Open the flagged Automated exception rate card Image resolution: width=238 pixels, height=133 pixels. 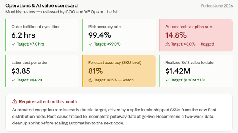[x=196, y=35]
